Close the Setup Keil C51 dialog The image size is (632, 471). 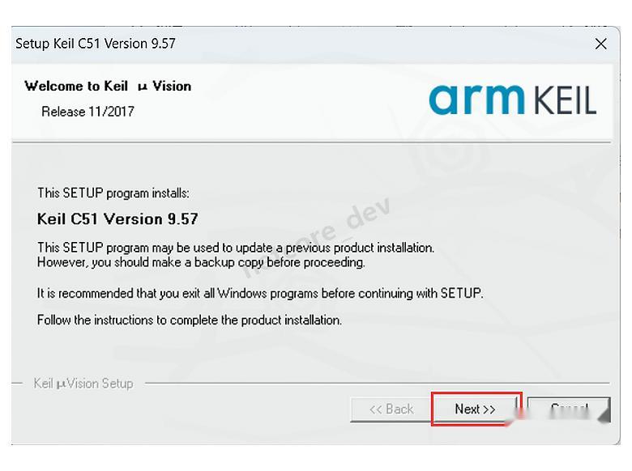[600, 44]
